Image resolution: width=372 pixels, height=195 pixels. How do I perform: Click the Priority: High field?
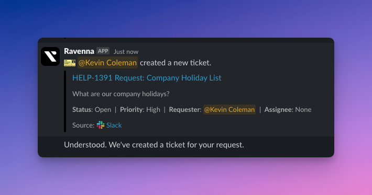pyautogui.click(x=140, y=110)
